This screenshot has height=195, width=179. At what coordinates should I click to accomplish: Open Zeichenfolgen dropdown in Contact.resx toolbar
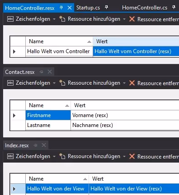(54, 83)
